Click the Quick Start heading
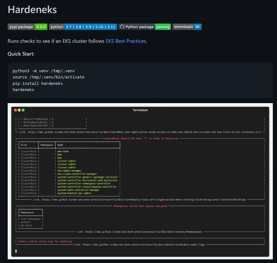The width and height of the screenshot is (277, 263). pyautogui.click(x=21, y=54)
